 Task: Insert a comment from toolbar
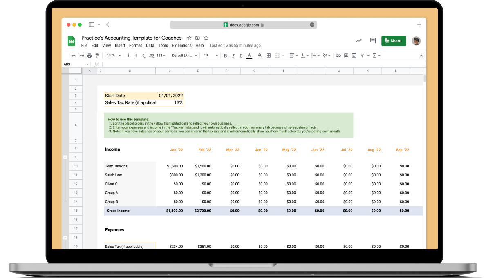(346, 56)
